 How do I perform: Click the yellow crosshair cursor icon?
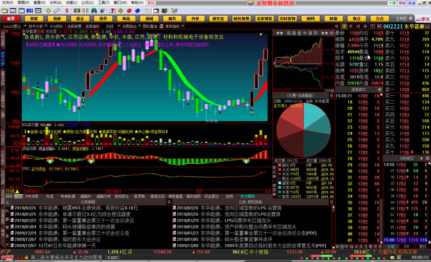coord(48,10)
